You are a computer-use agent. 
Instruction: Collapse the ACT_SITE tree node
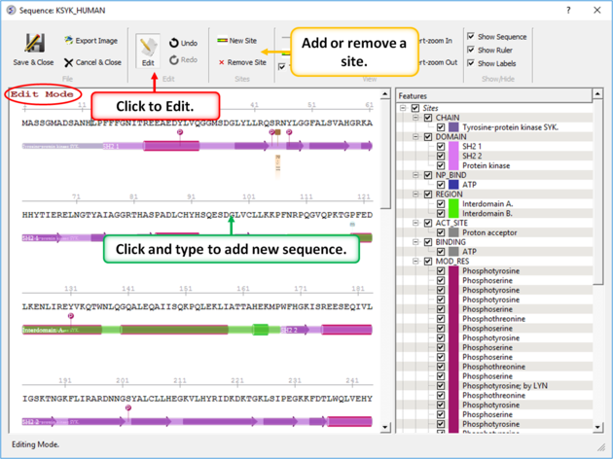[x=416, y=223]
